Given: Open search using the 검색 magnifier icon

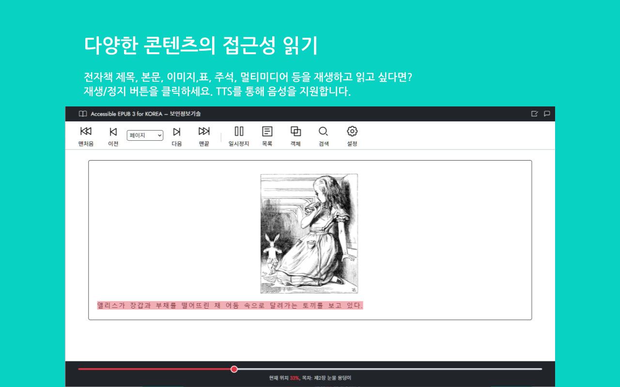Looking at the screenshot, I should (x=323, y=132).
